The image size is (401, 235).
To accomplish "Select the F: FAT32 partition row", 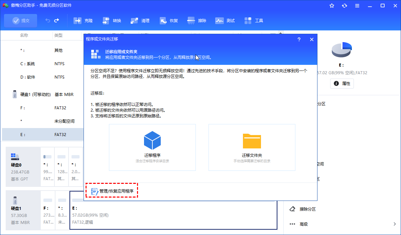I will (42, 108).
